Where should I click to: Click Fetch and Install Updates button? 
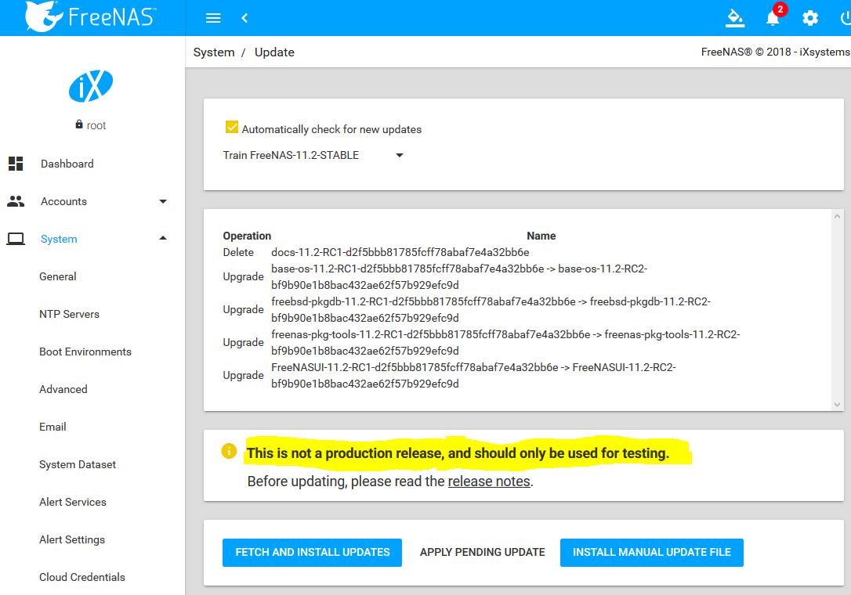(312, 552)
